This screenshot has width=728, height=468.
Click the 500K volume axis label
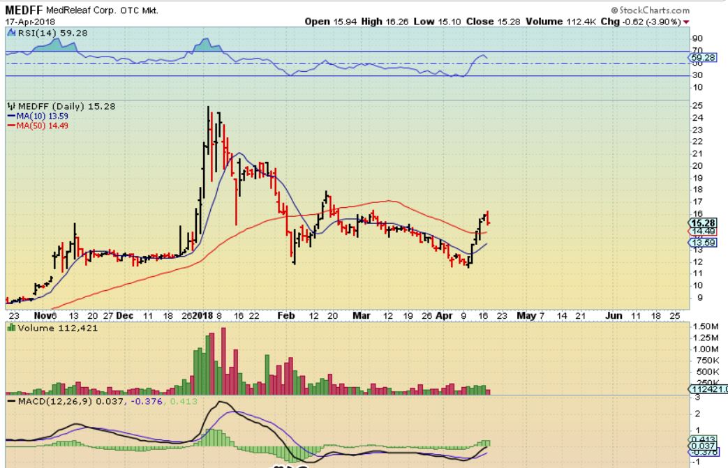(x=708, y=372)
